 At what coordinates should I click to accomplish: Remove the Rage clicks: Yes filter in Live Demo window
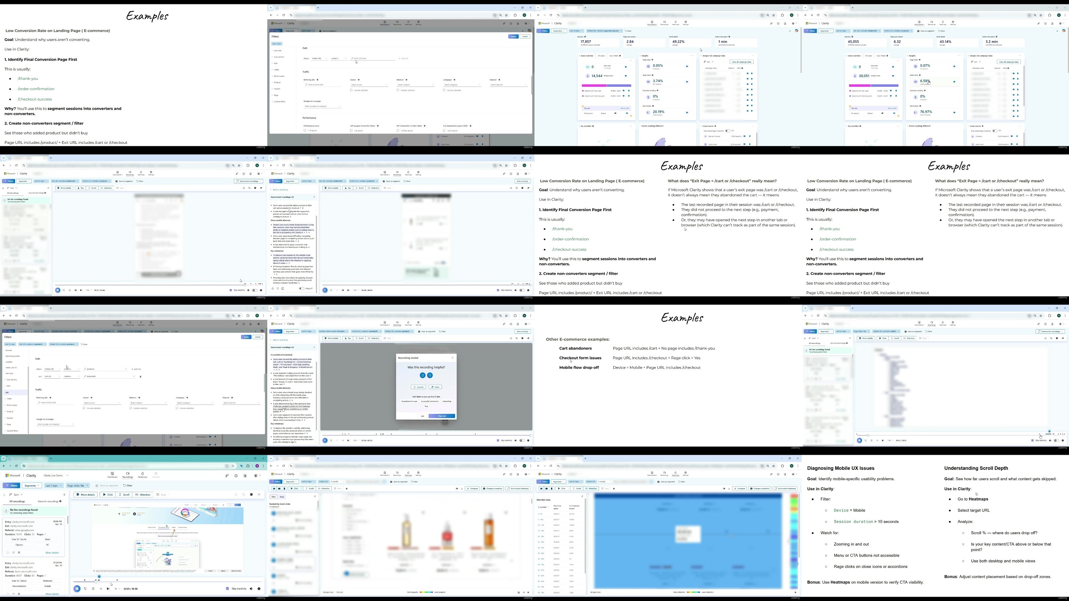tap(87, 486)
